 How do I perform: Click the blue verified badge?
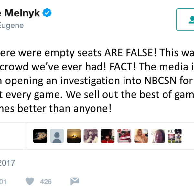click(x=47, y=13)
